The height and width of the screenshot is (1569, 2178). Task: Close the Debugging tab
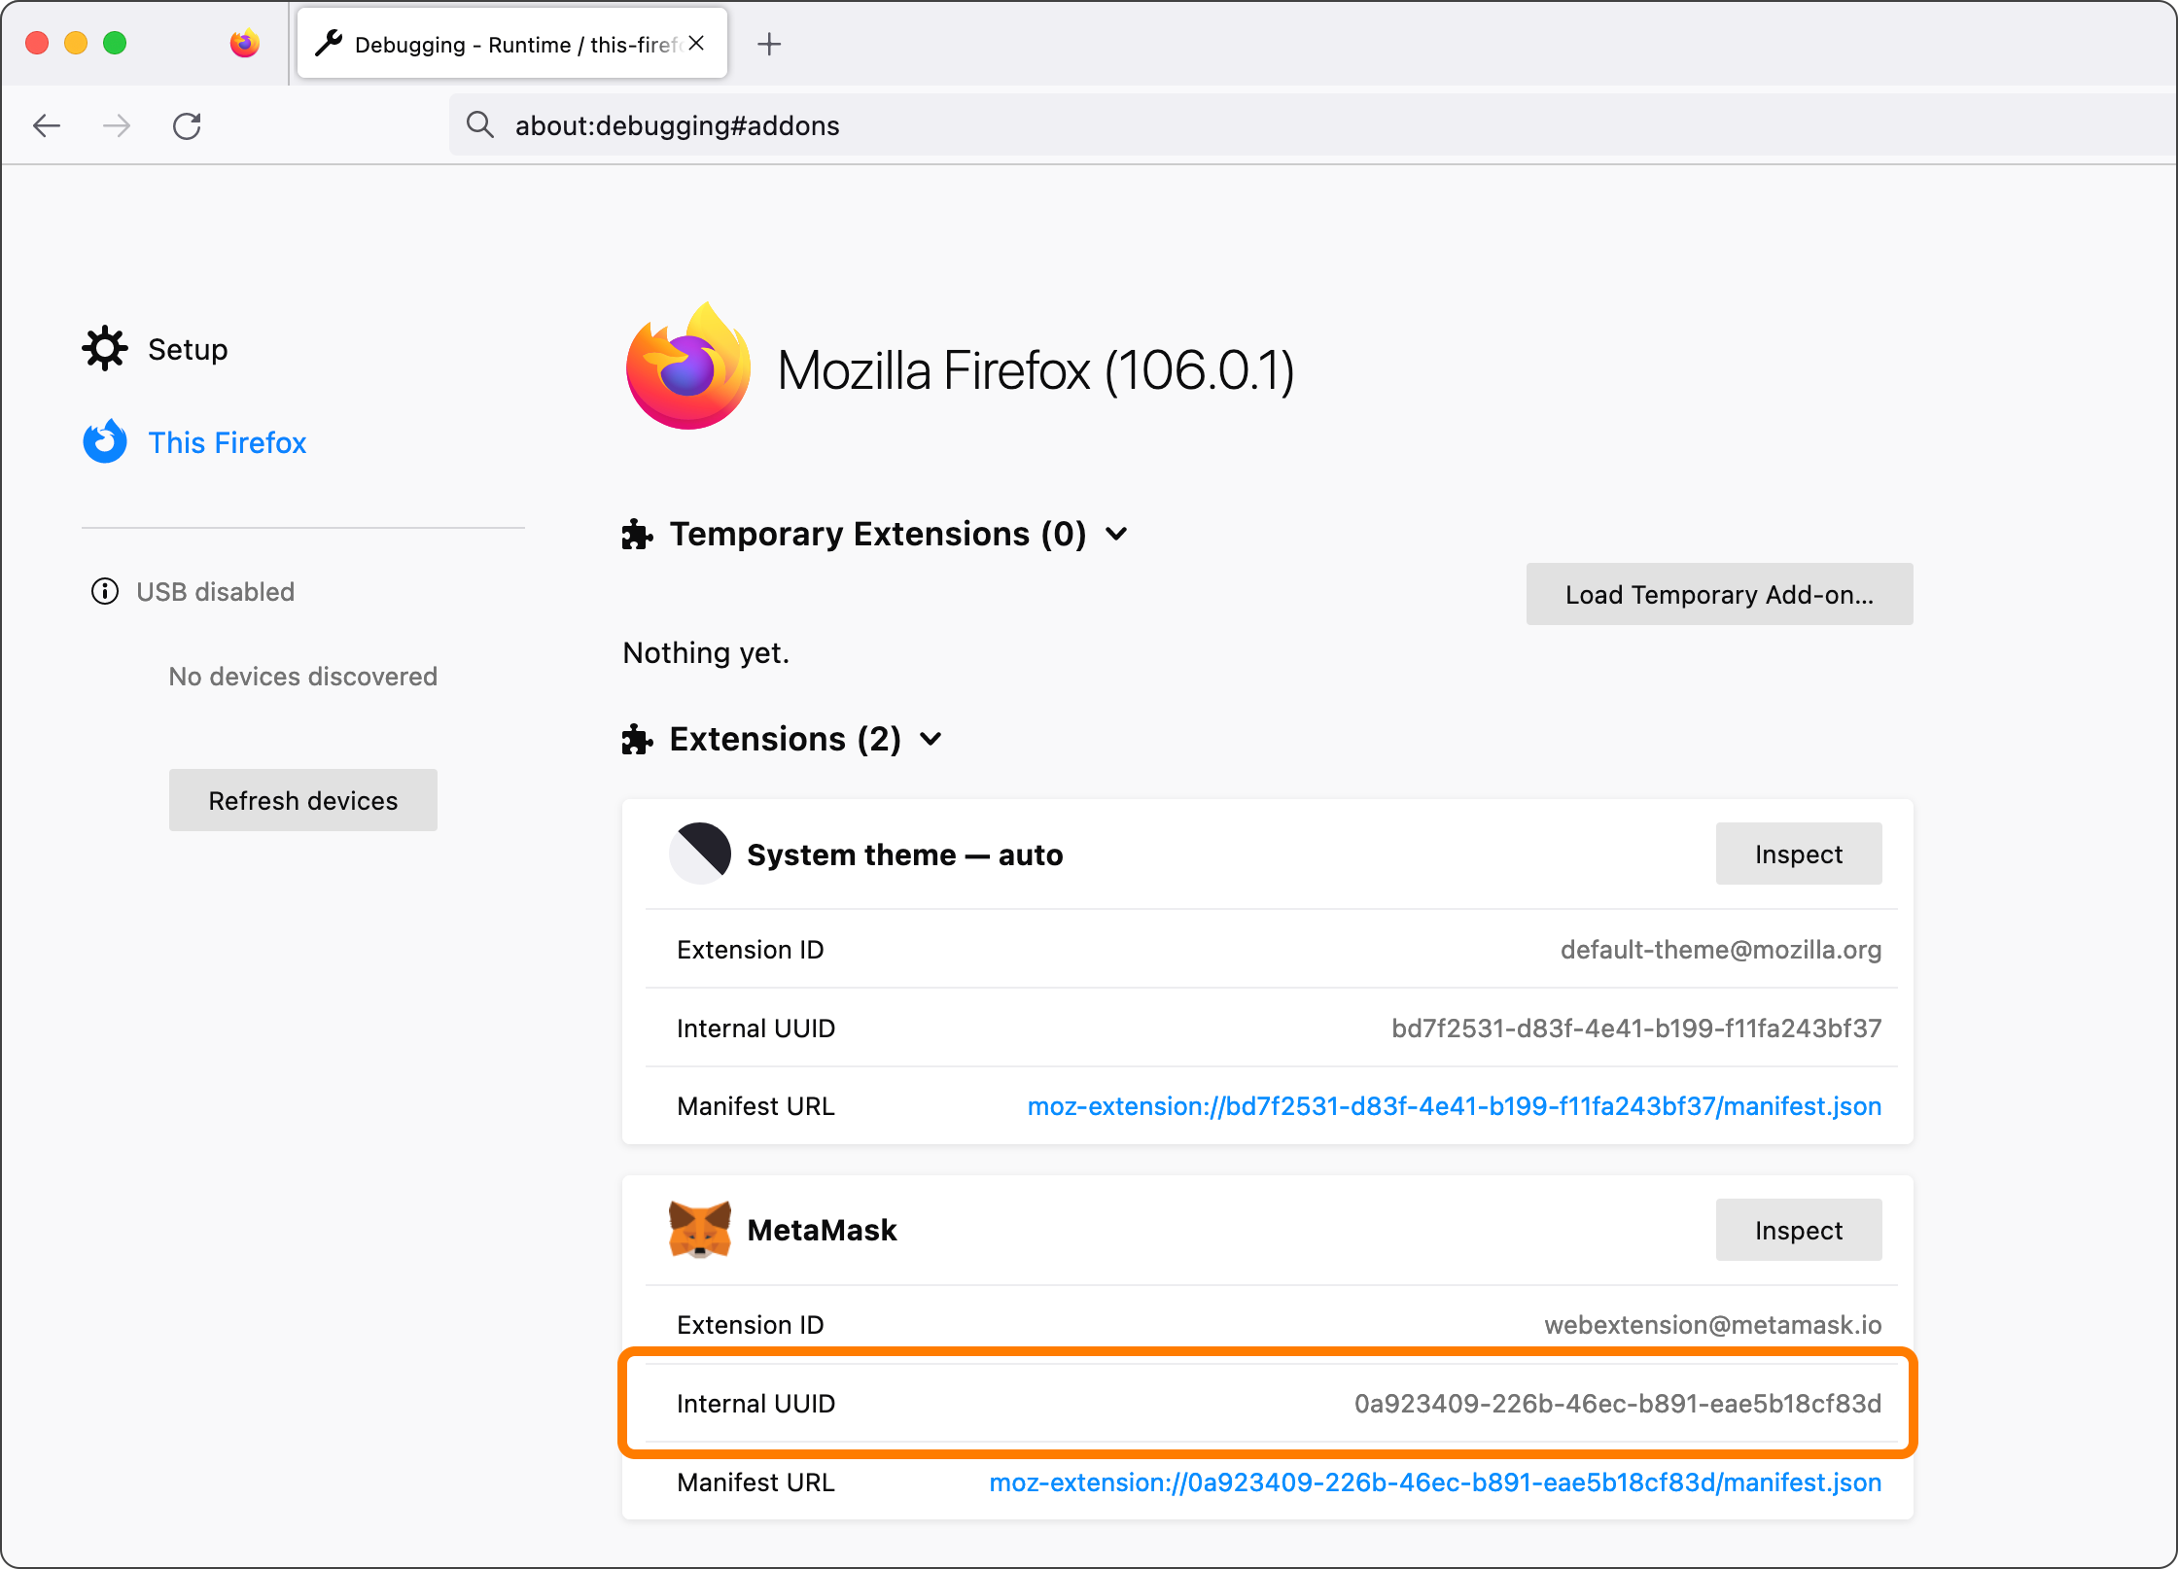(696, 43)
